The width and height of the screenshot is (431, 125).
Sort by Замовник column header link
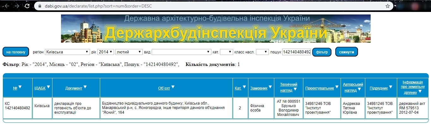[259, 88]
